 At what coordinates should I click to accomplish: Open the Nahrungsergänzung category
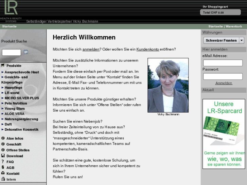pyautogui.click(x=21, y=119)
